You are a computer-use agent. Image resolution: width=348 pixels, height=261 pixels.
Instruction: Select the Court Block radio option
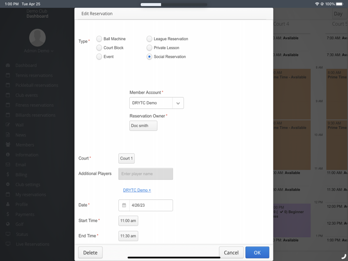(99, 48)
